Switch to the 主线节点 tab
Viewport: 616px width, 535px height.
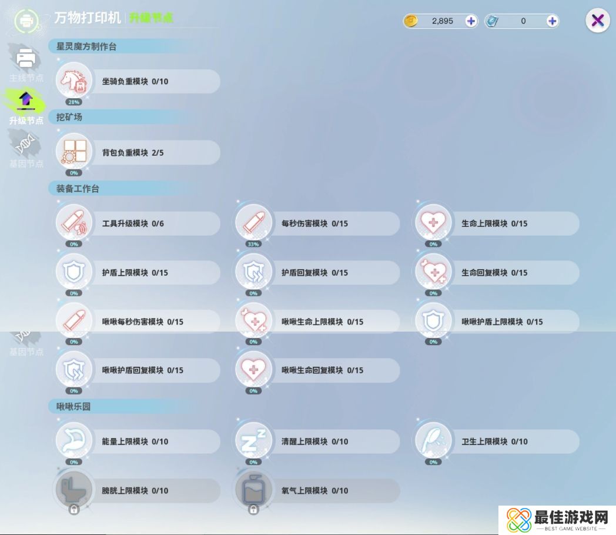coord(26,65)
